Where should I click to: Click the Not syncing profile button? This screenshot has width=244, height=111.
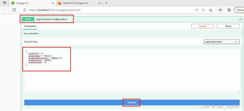(239, 10)
